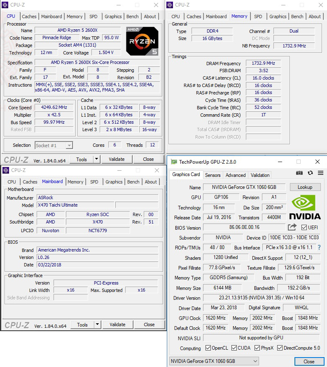
Task: Click Tools button in Mainboard window
Action: click(82, 325)
